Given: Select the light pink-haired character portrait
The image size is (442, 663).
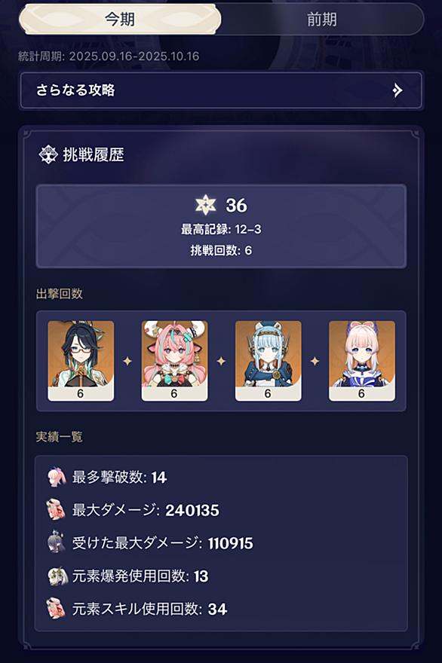Looking at the screenshot, I should [362, 361].
